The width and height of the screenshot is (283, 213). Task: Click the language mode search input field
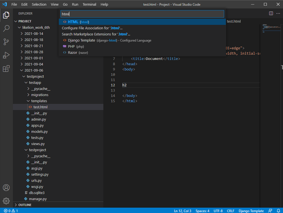[142, 14]
